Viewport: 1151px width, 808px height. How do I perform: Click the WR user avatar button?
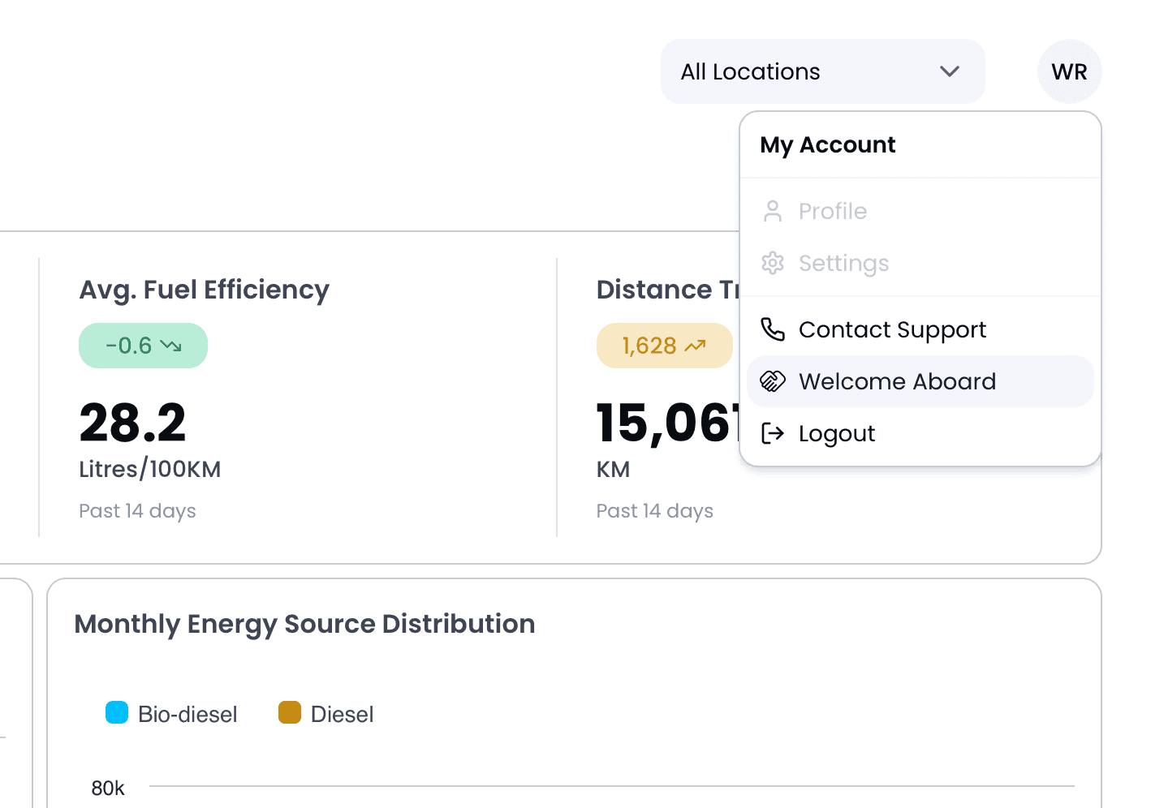[x=1069, y=71]
